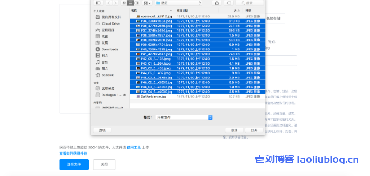Select the file ending 2300x1533.jpeg
Viewport: 370px width, 176px height.
pyautogui.click(x=197, y=21)
